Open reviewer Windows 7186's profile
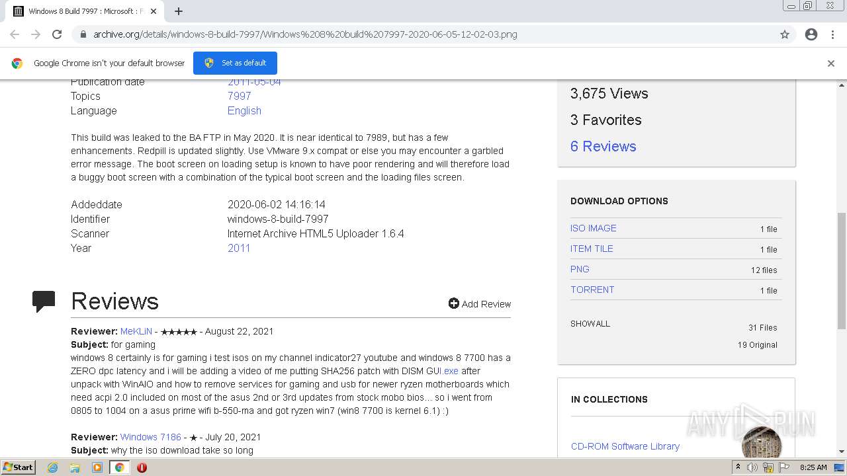This screenshot has height=476, width=847. (150, 437)
